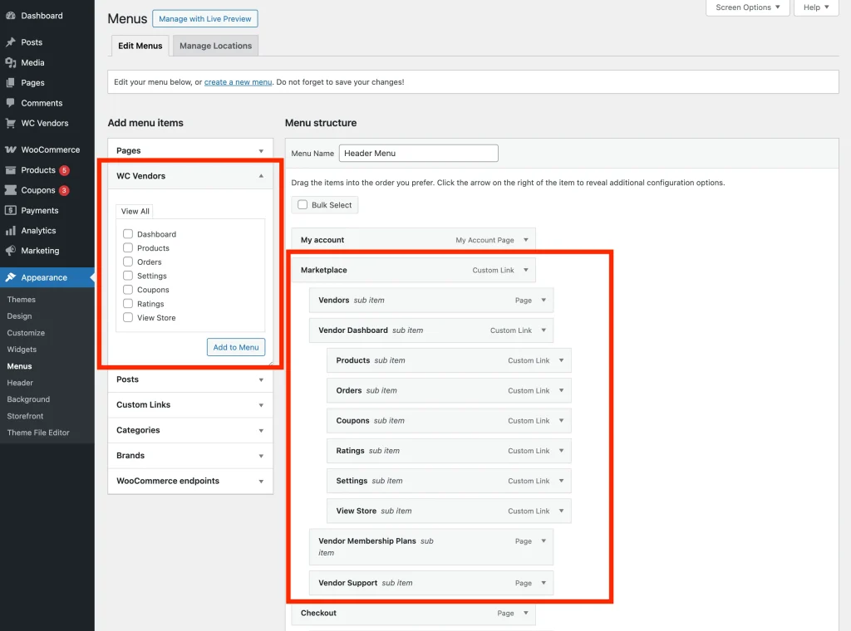Click the Coupons ticket icon
The image size is (851, 631).
(x=10, y=190)
